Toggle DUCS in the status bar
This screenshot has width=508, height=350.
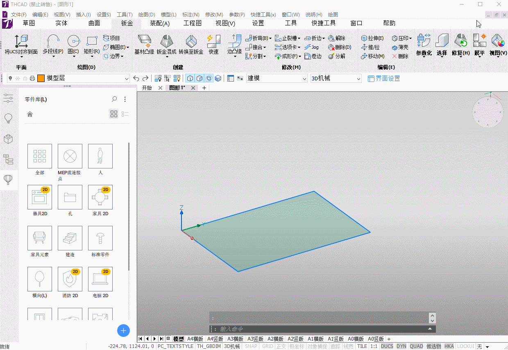click(x=387, y=346)
